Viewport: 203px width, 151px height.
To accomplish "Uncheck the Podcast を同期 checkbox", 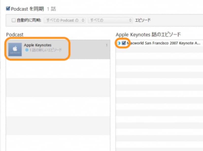I will [x=8, y=9].
